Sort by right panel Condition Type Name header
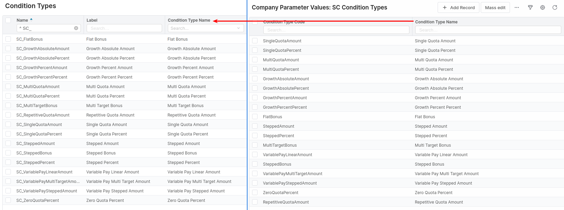 pos(436,22)
